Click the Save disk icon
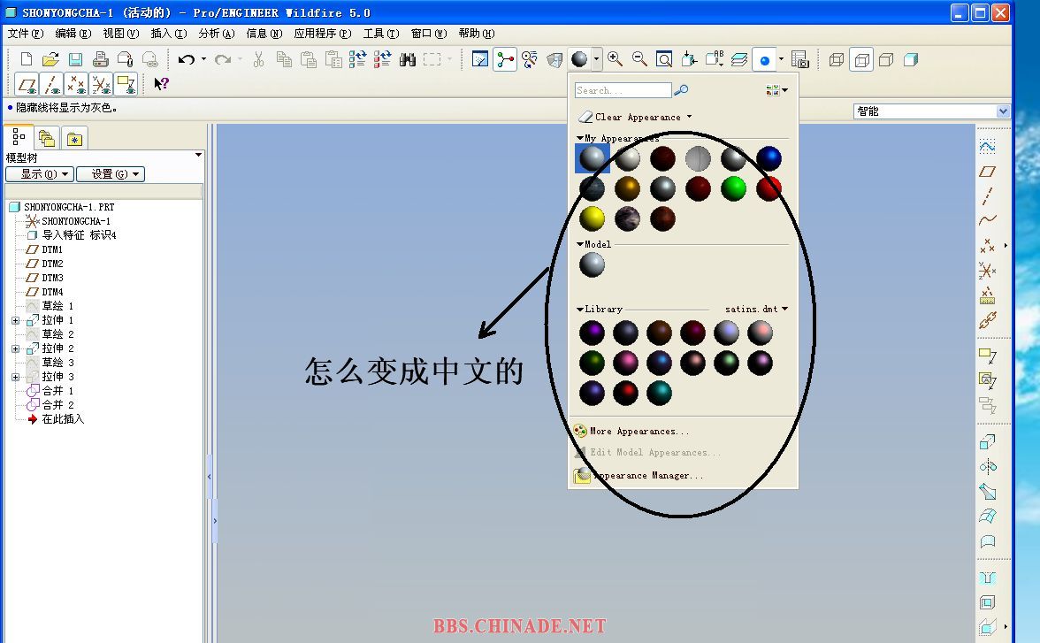The width and height of the screenshot is (1040, 643). click(x=75, y=59)
